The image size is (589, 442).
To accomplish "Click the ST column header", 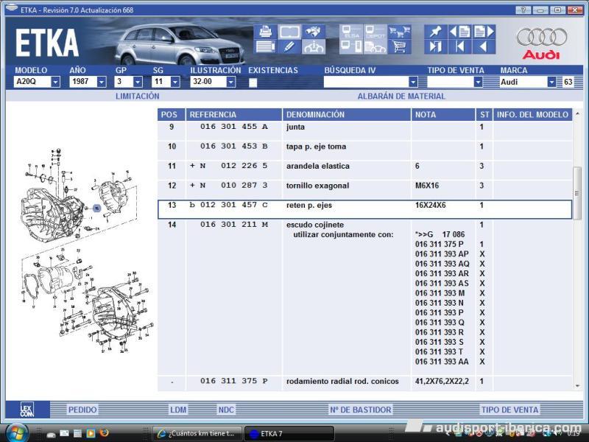I will 484,115.
